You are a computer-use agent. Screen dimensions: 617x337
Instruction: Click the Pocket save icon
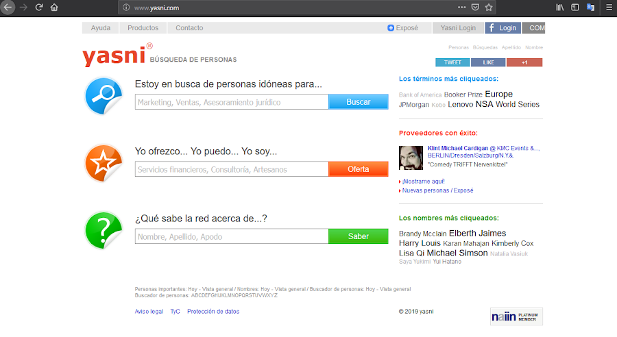[x=475, y=8]
